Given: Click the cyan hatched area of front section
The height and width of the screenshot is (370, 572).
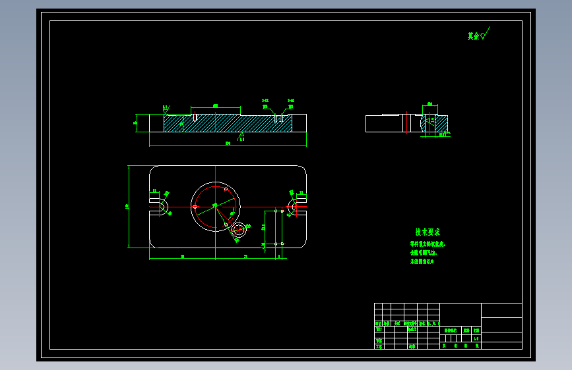Looking at the screenshot, I should (228, 124).
